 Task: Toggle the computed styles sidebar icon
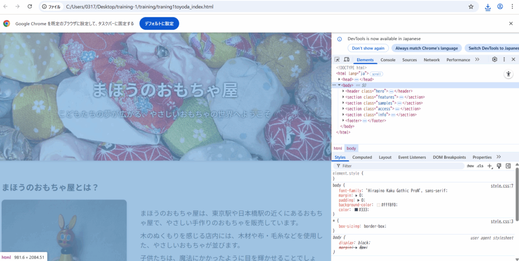coord(508,166)
